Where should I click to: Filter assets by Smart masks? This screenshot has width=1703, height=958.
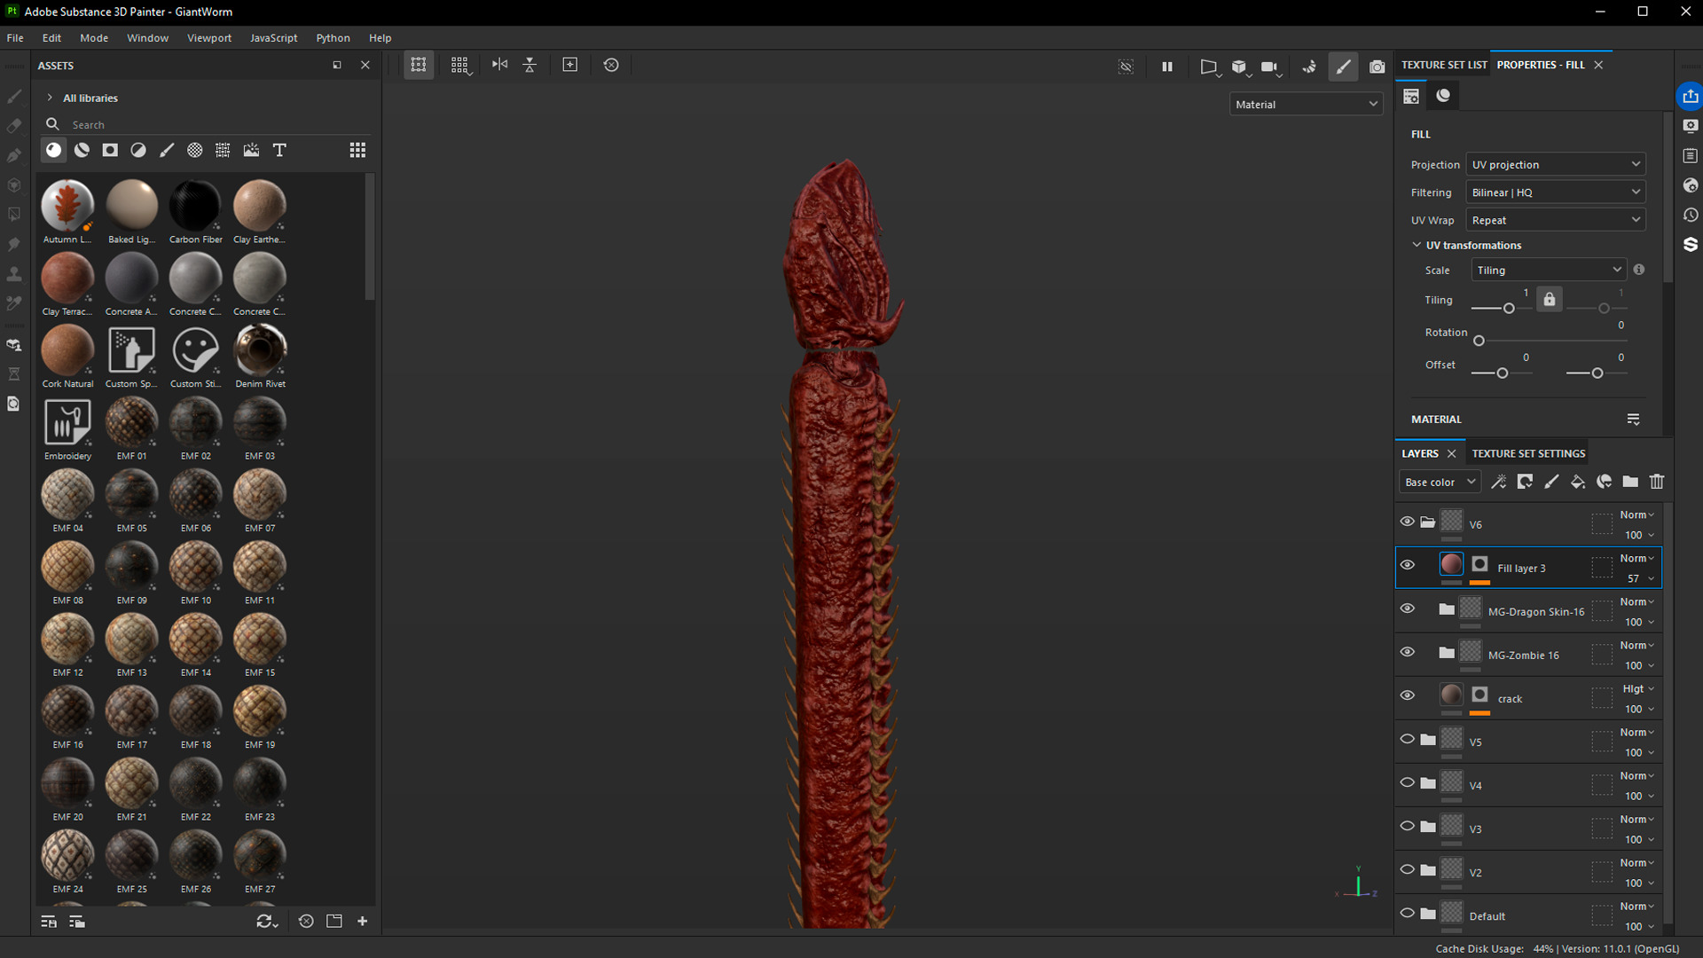(110, 150)
